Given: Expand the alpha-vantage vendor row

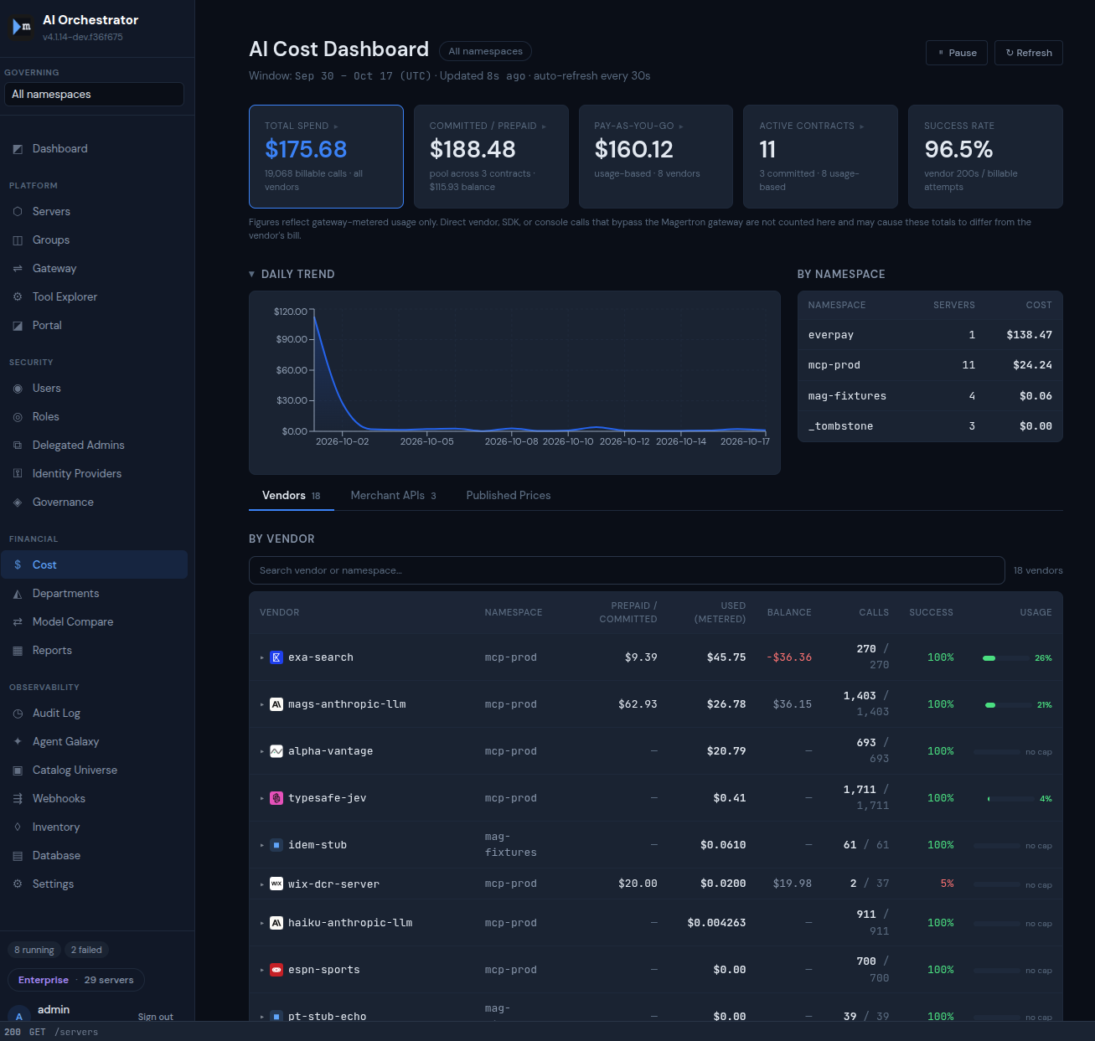Looking at the screenshot, I should click(262, 752).
